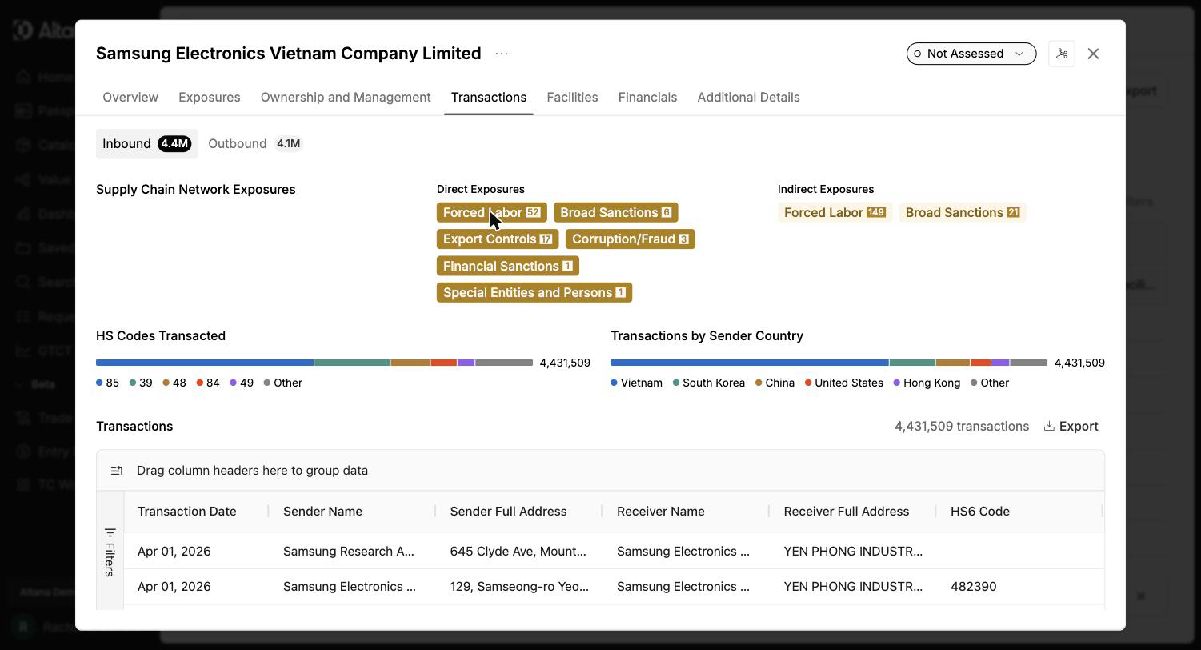Open Ownership and Management tab

pos(346,97)
